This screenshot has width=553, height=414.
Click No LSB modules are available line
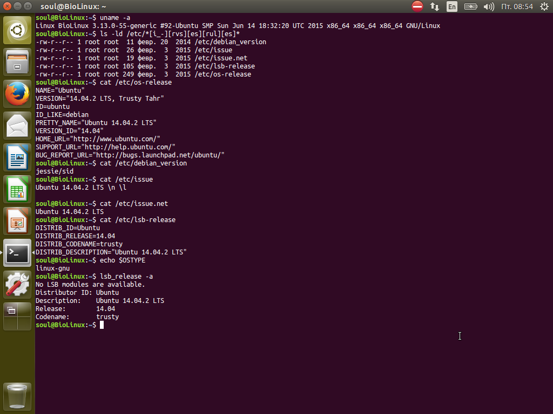(90, 285)
